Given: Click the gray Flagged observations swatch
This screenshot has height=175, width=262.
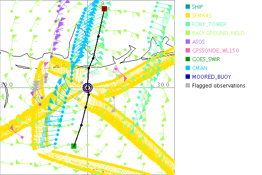Looking at the screenshot, I should point(187,86).
